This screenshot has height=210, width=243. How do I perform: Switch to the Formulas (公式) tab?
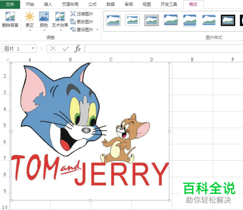pyautogui.click(x=92, y=4)
